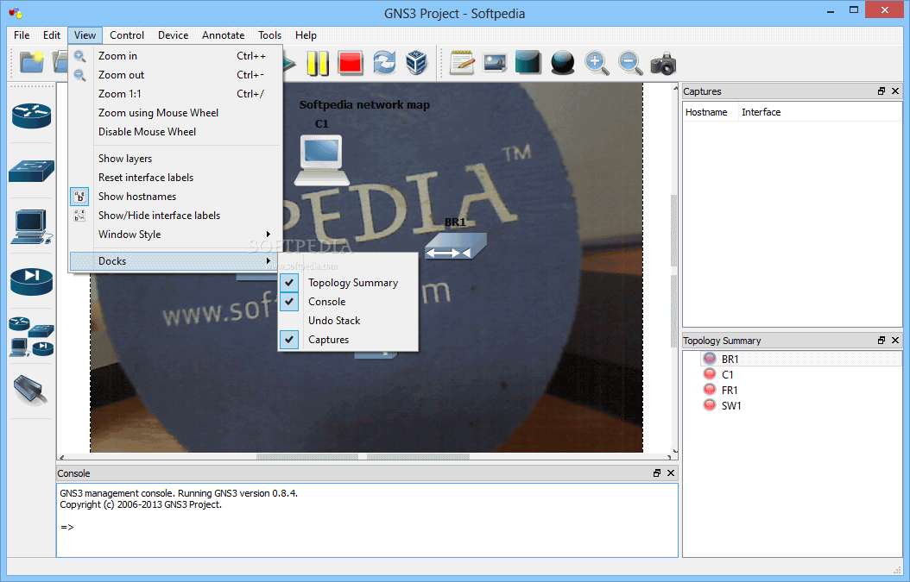Choose Zoom in from View menu
The height and width of the screenshot is (582, 910).
point(175,56)
